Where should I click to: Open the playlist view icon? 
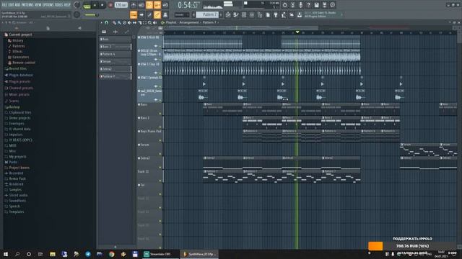point(228,14)
